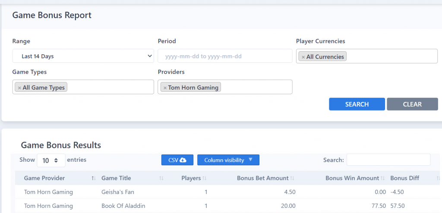442x213 pixels.
Task: Sort by Players column arrows
Action: (x=205, y=178)
